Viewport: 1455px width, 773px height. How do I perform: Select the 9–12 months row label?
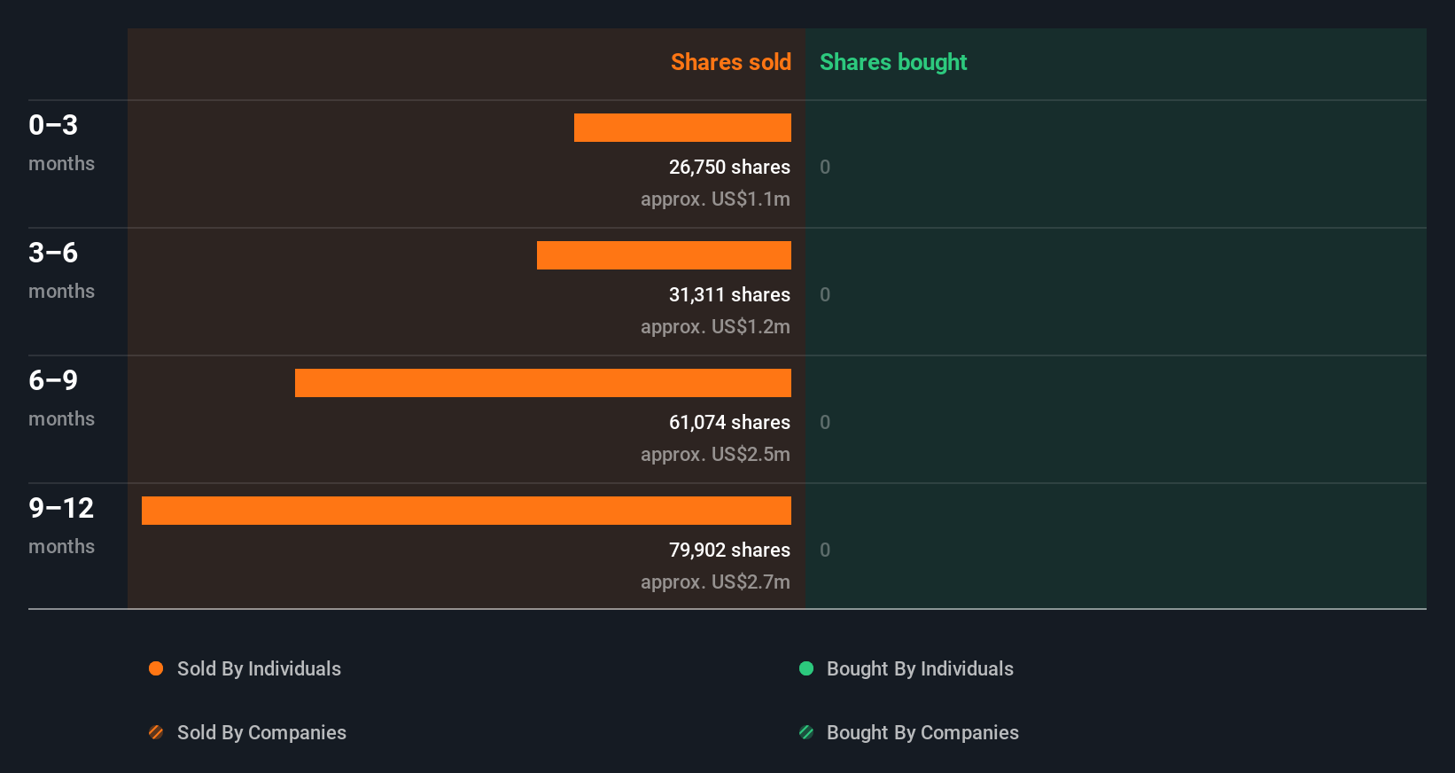tap(61, 525)
